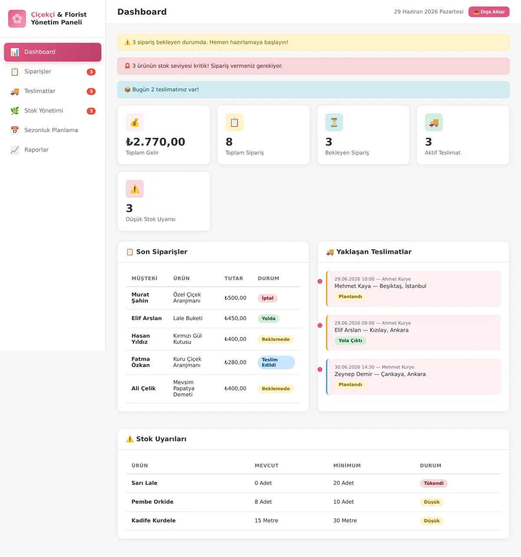Click the pink flower logo icon
This screenshot has width=521, height=557.
tap(17, 19)
